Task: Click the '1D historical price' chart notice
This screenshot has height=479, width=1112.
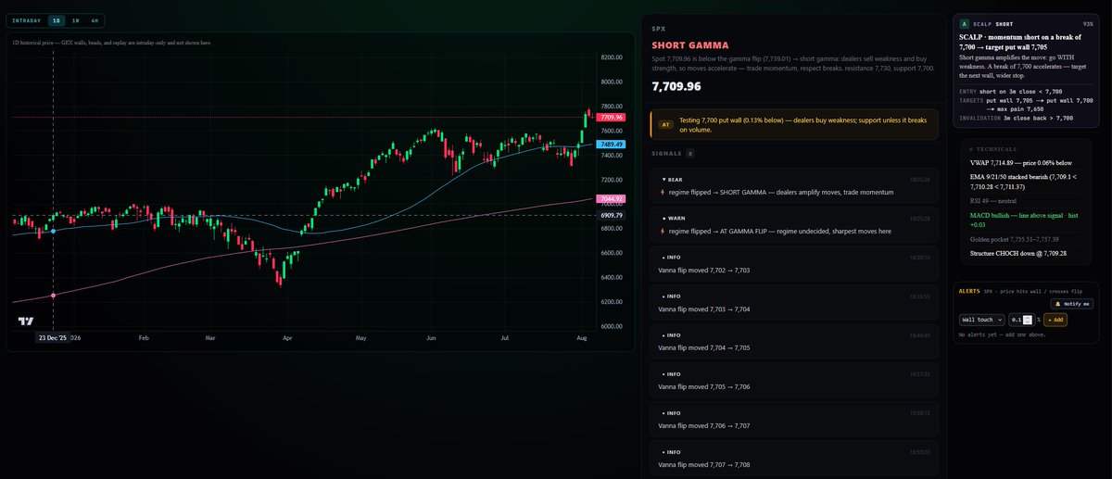Action: [111, 42]
